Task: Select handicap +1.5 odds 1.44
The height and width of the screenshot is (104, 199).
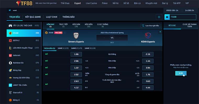Action: 148,61
